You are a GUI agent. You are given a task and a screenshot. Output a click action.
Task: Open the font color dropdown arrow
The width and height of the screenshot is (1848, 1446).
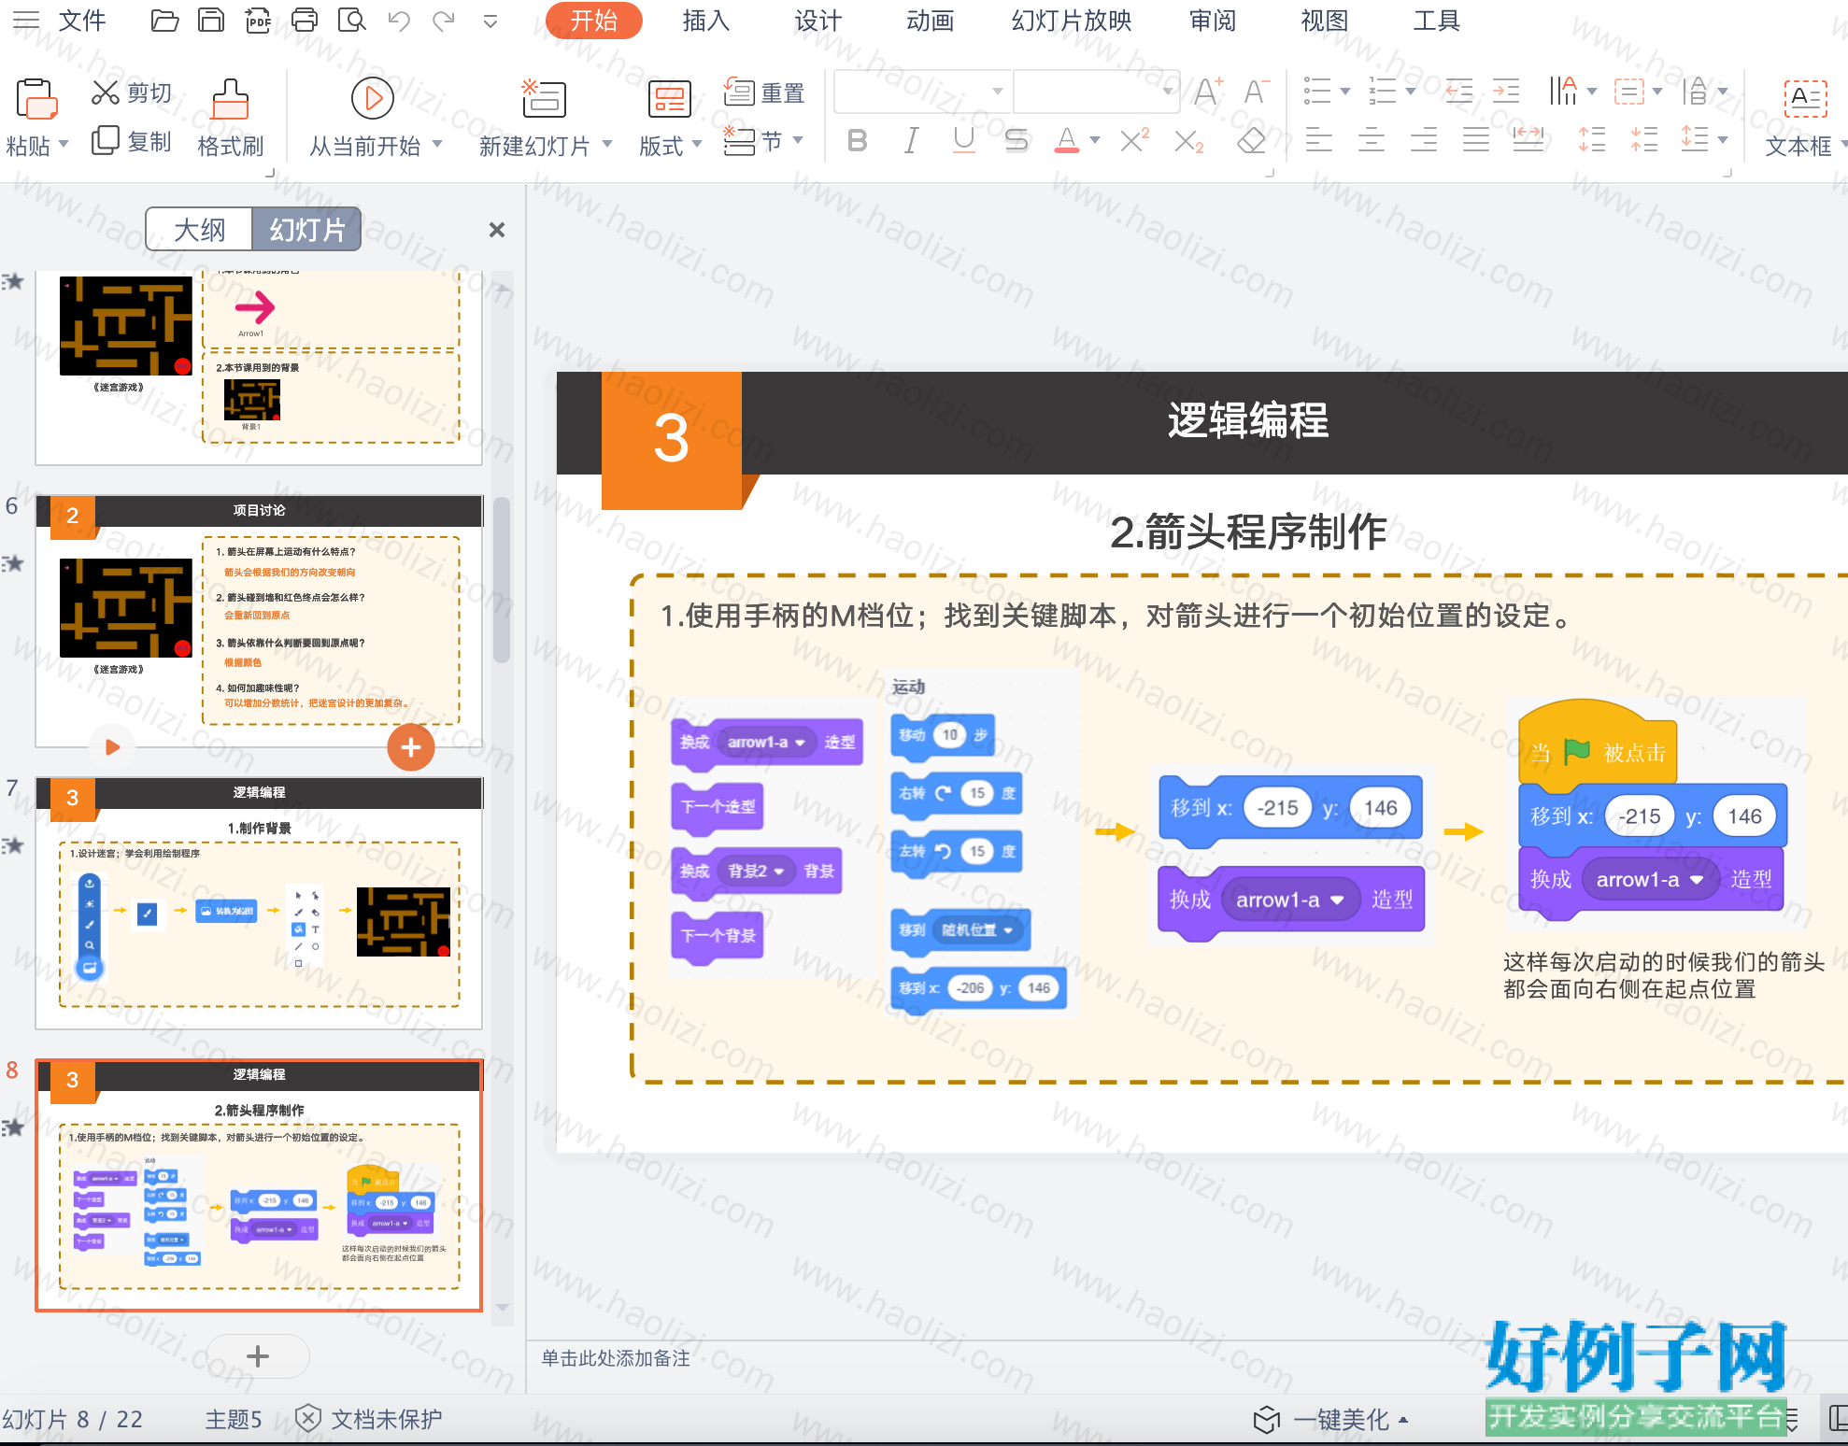1095,141
